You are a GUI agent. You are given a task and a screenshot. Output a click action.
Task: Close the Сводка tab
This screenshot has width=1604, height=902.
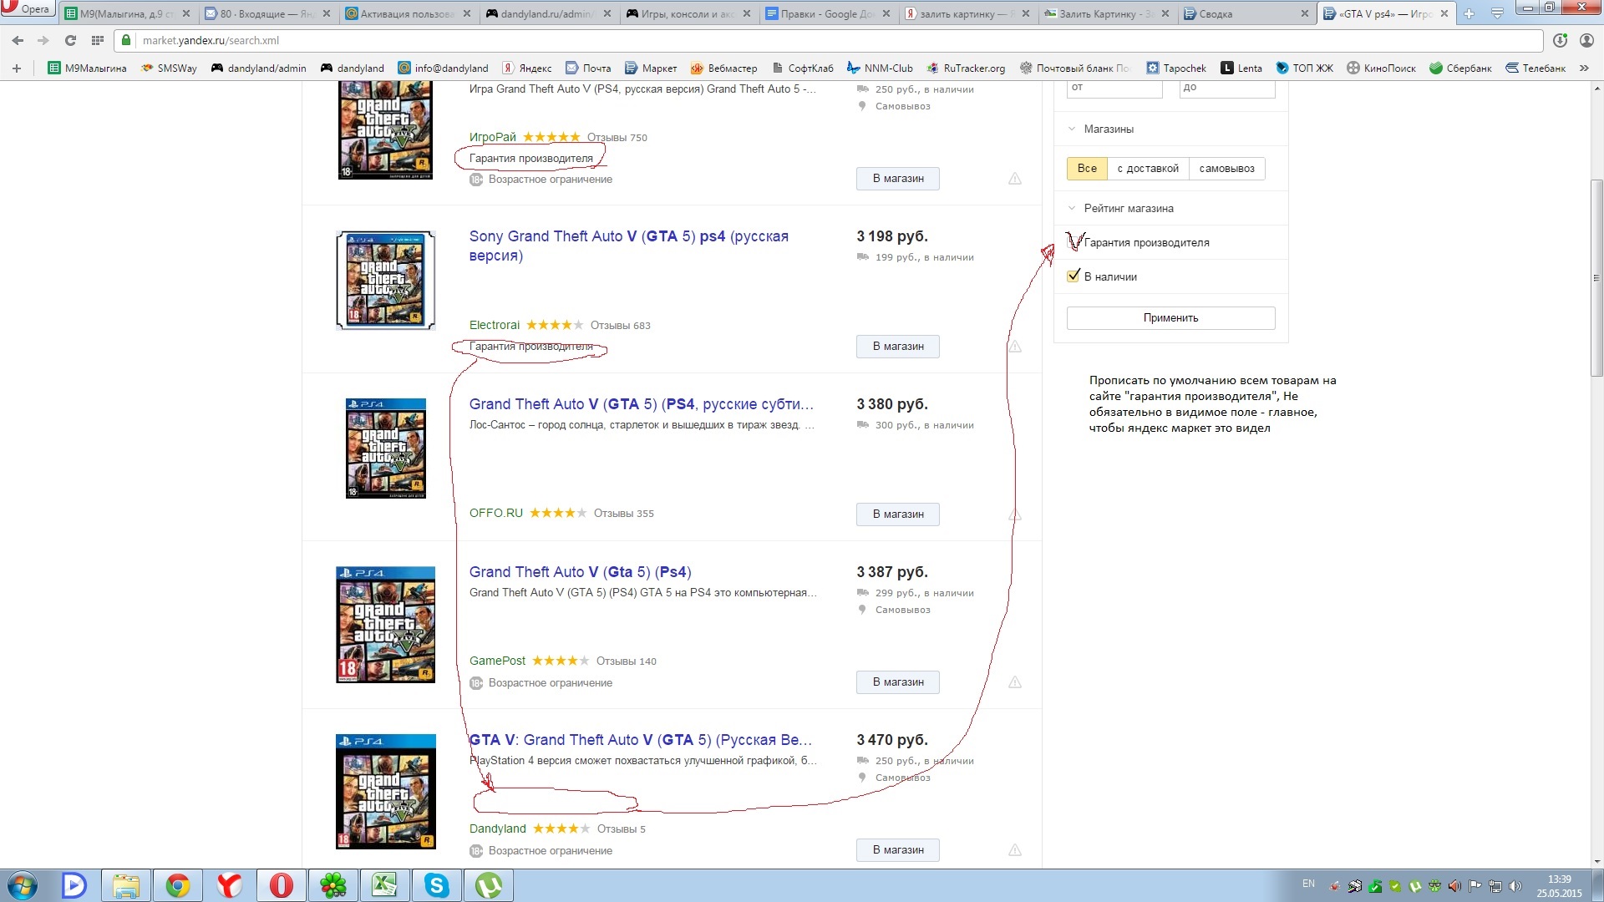click(1305, 13)
